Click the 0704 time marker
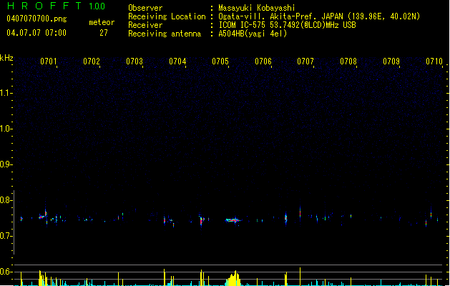Screen dimensions: 450x286 [177, 61]
